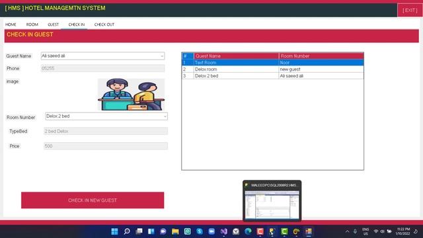Screen dimensions: 423x238
Task: Click the Phone field
Action: pyautogui.click(x=103, y=69)
